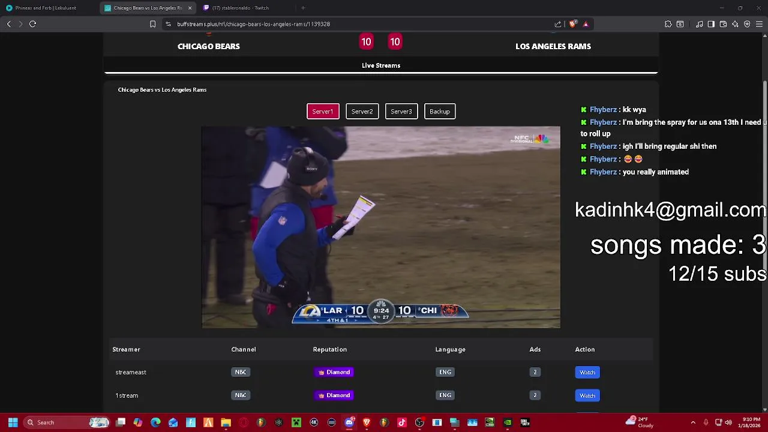The width and height of the screenshot is (768, 432).
Task: Open 4K downloader taskbar icon
Action: [314, 422]
